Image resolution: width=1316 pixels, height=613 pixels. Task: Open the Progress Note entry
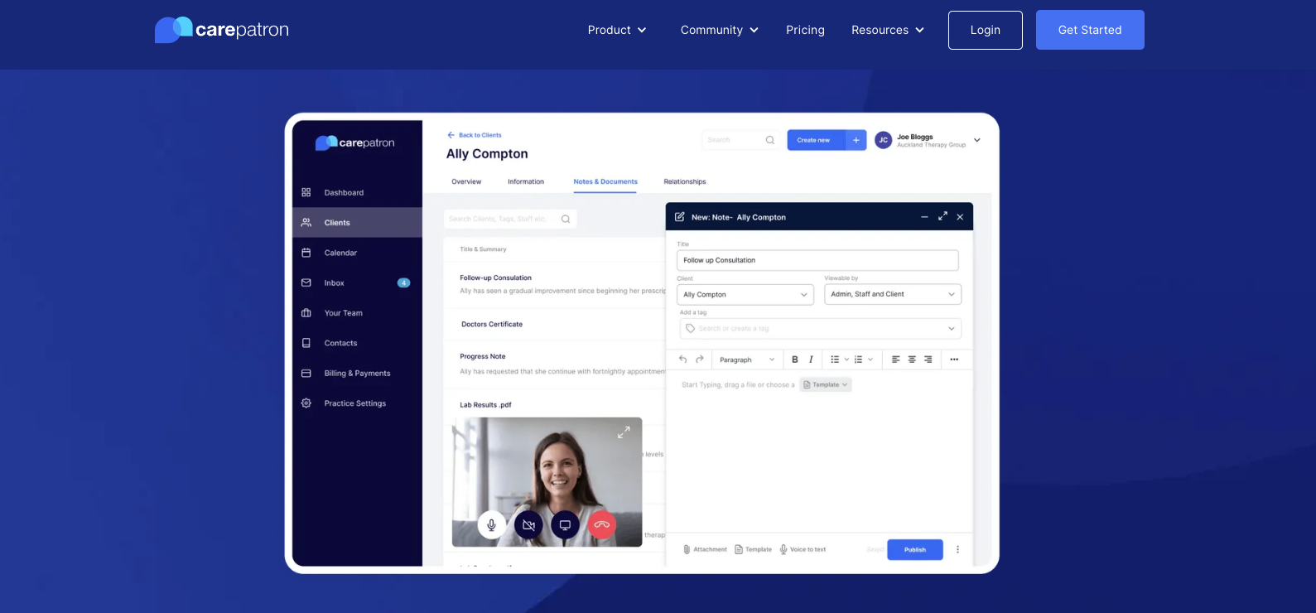point(483,356)
